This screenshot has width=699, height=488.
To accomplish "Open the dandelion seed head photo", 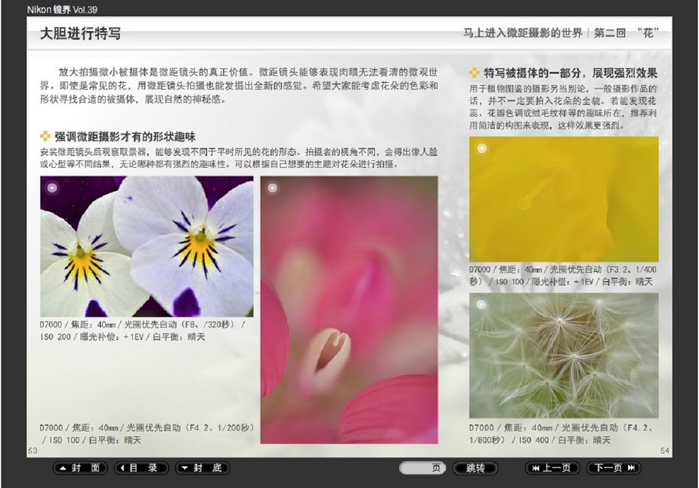I will point(564,356).
